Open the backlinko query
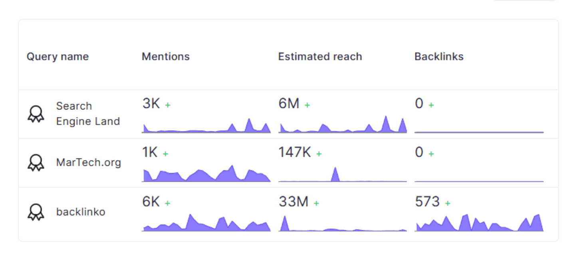The image size is (575, 263). tap(81, 212)
